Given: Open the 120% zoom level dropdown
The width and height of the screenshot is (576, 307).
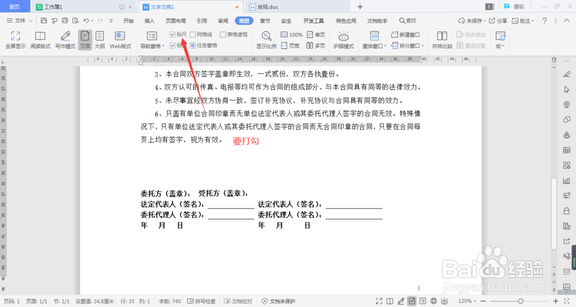Looking at the screenshot, I should point(467,301).
